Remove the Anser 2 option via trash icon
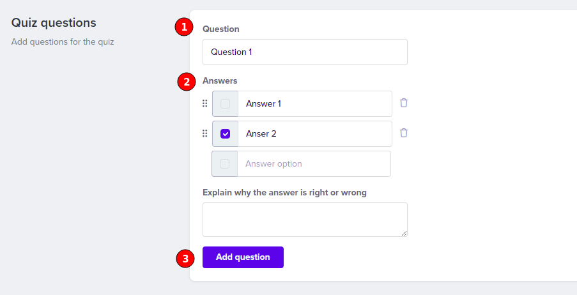This screenshot has height=295, width=577. tap(404, 133)
